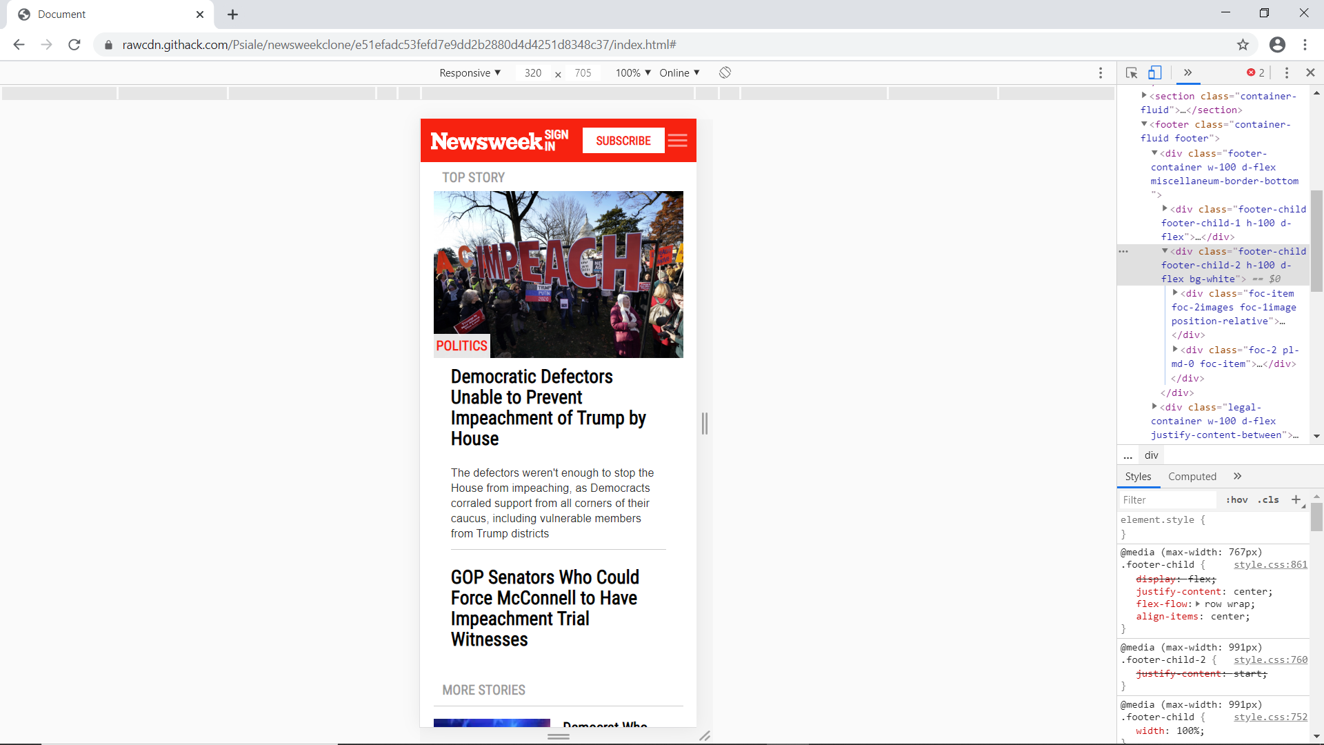1324x745 pixels.
Task: Click the rotate viewport icon
Action: point(725,72)
